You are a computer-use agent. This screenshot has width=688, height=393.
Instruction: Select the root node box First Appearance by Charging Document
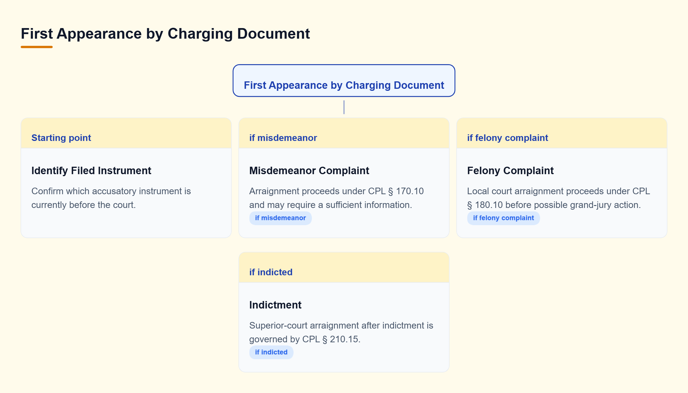click(344, 80)
